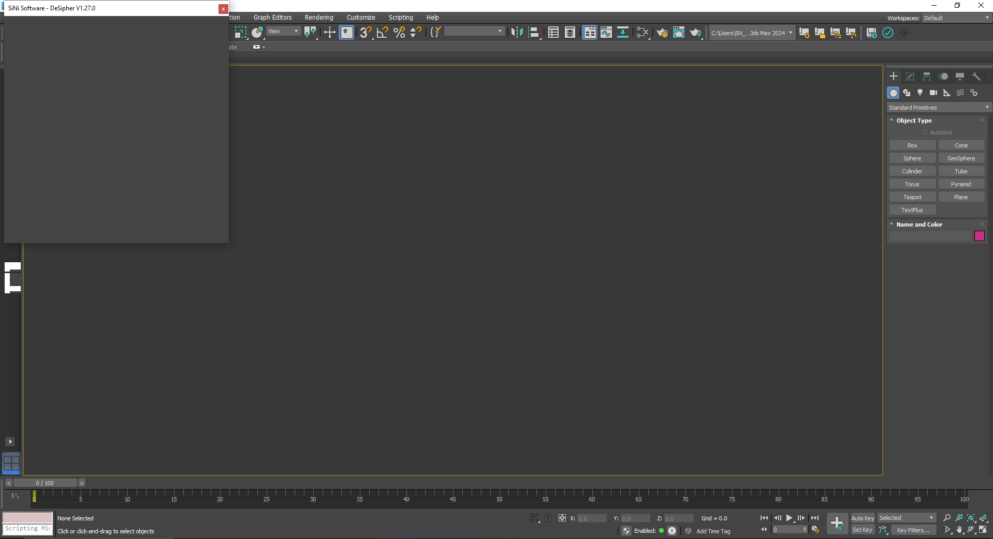Open the Render Setup teapot icon
Viewport: 993px width, 539px height.
[662, 33]
